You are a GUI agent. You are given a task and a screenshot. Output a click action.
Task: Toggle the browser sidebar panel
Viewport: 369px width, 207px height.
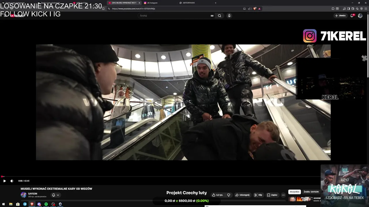coord(348,9)
